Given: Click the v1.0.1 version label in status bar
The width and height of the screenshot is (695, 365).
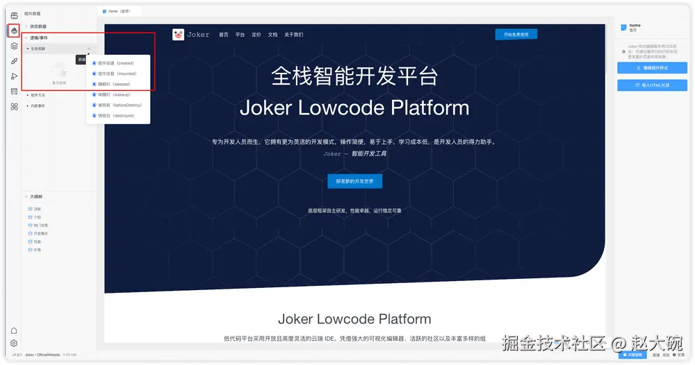Looking at the screenshot, I should click(x=17, y=355).
